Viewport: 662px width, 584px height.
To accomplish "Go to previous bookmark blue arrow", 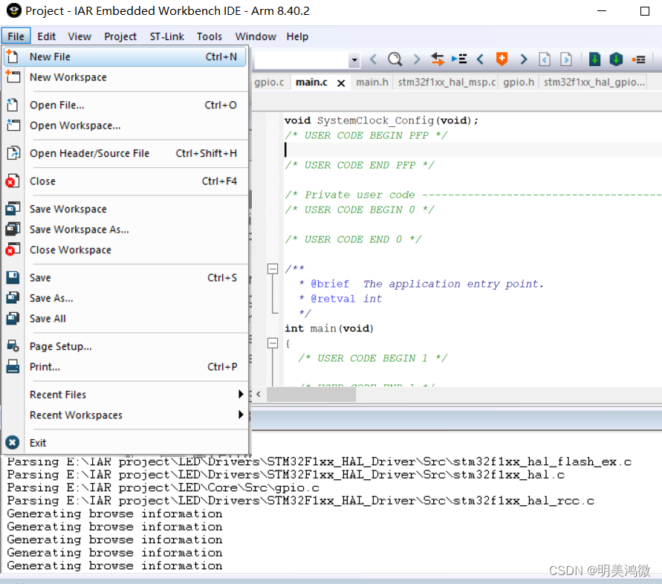I will point(481,59).
